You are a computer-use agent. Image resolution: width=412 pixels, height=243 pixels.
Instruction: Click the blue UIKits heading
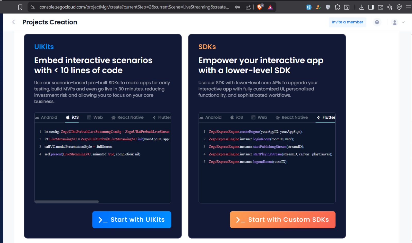[x=44, y=47]
